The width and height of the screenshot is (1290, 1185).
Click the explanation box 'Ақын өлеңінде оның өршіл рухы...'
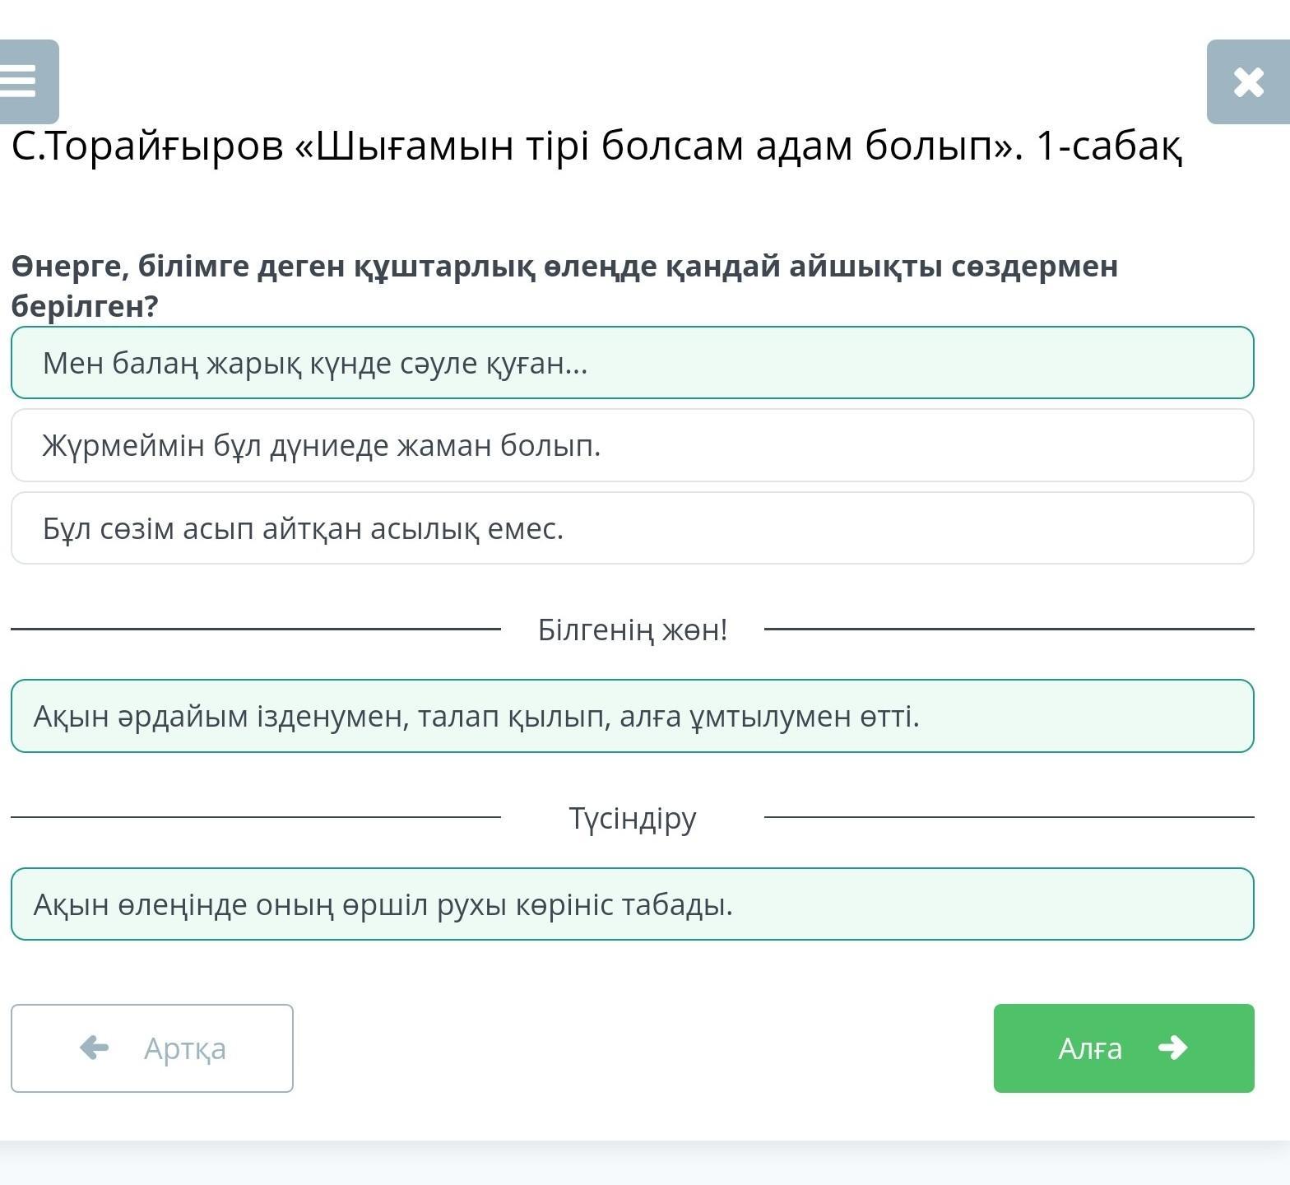(632, 904)
